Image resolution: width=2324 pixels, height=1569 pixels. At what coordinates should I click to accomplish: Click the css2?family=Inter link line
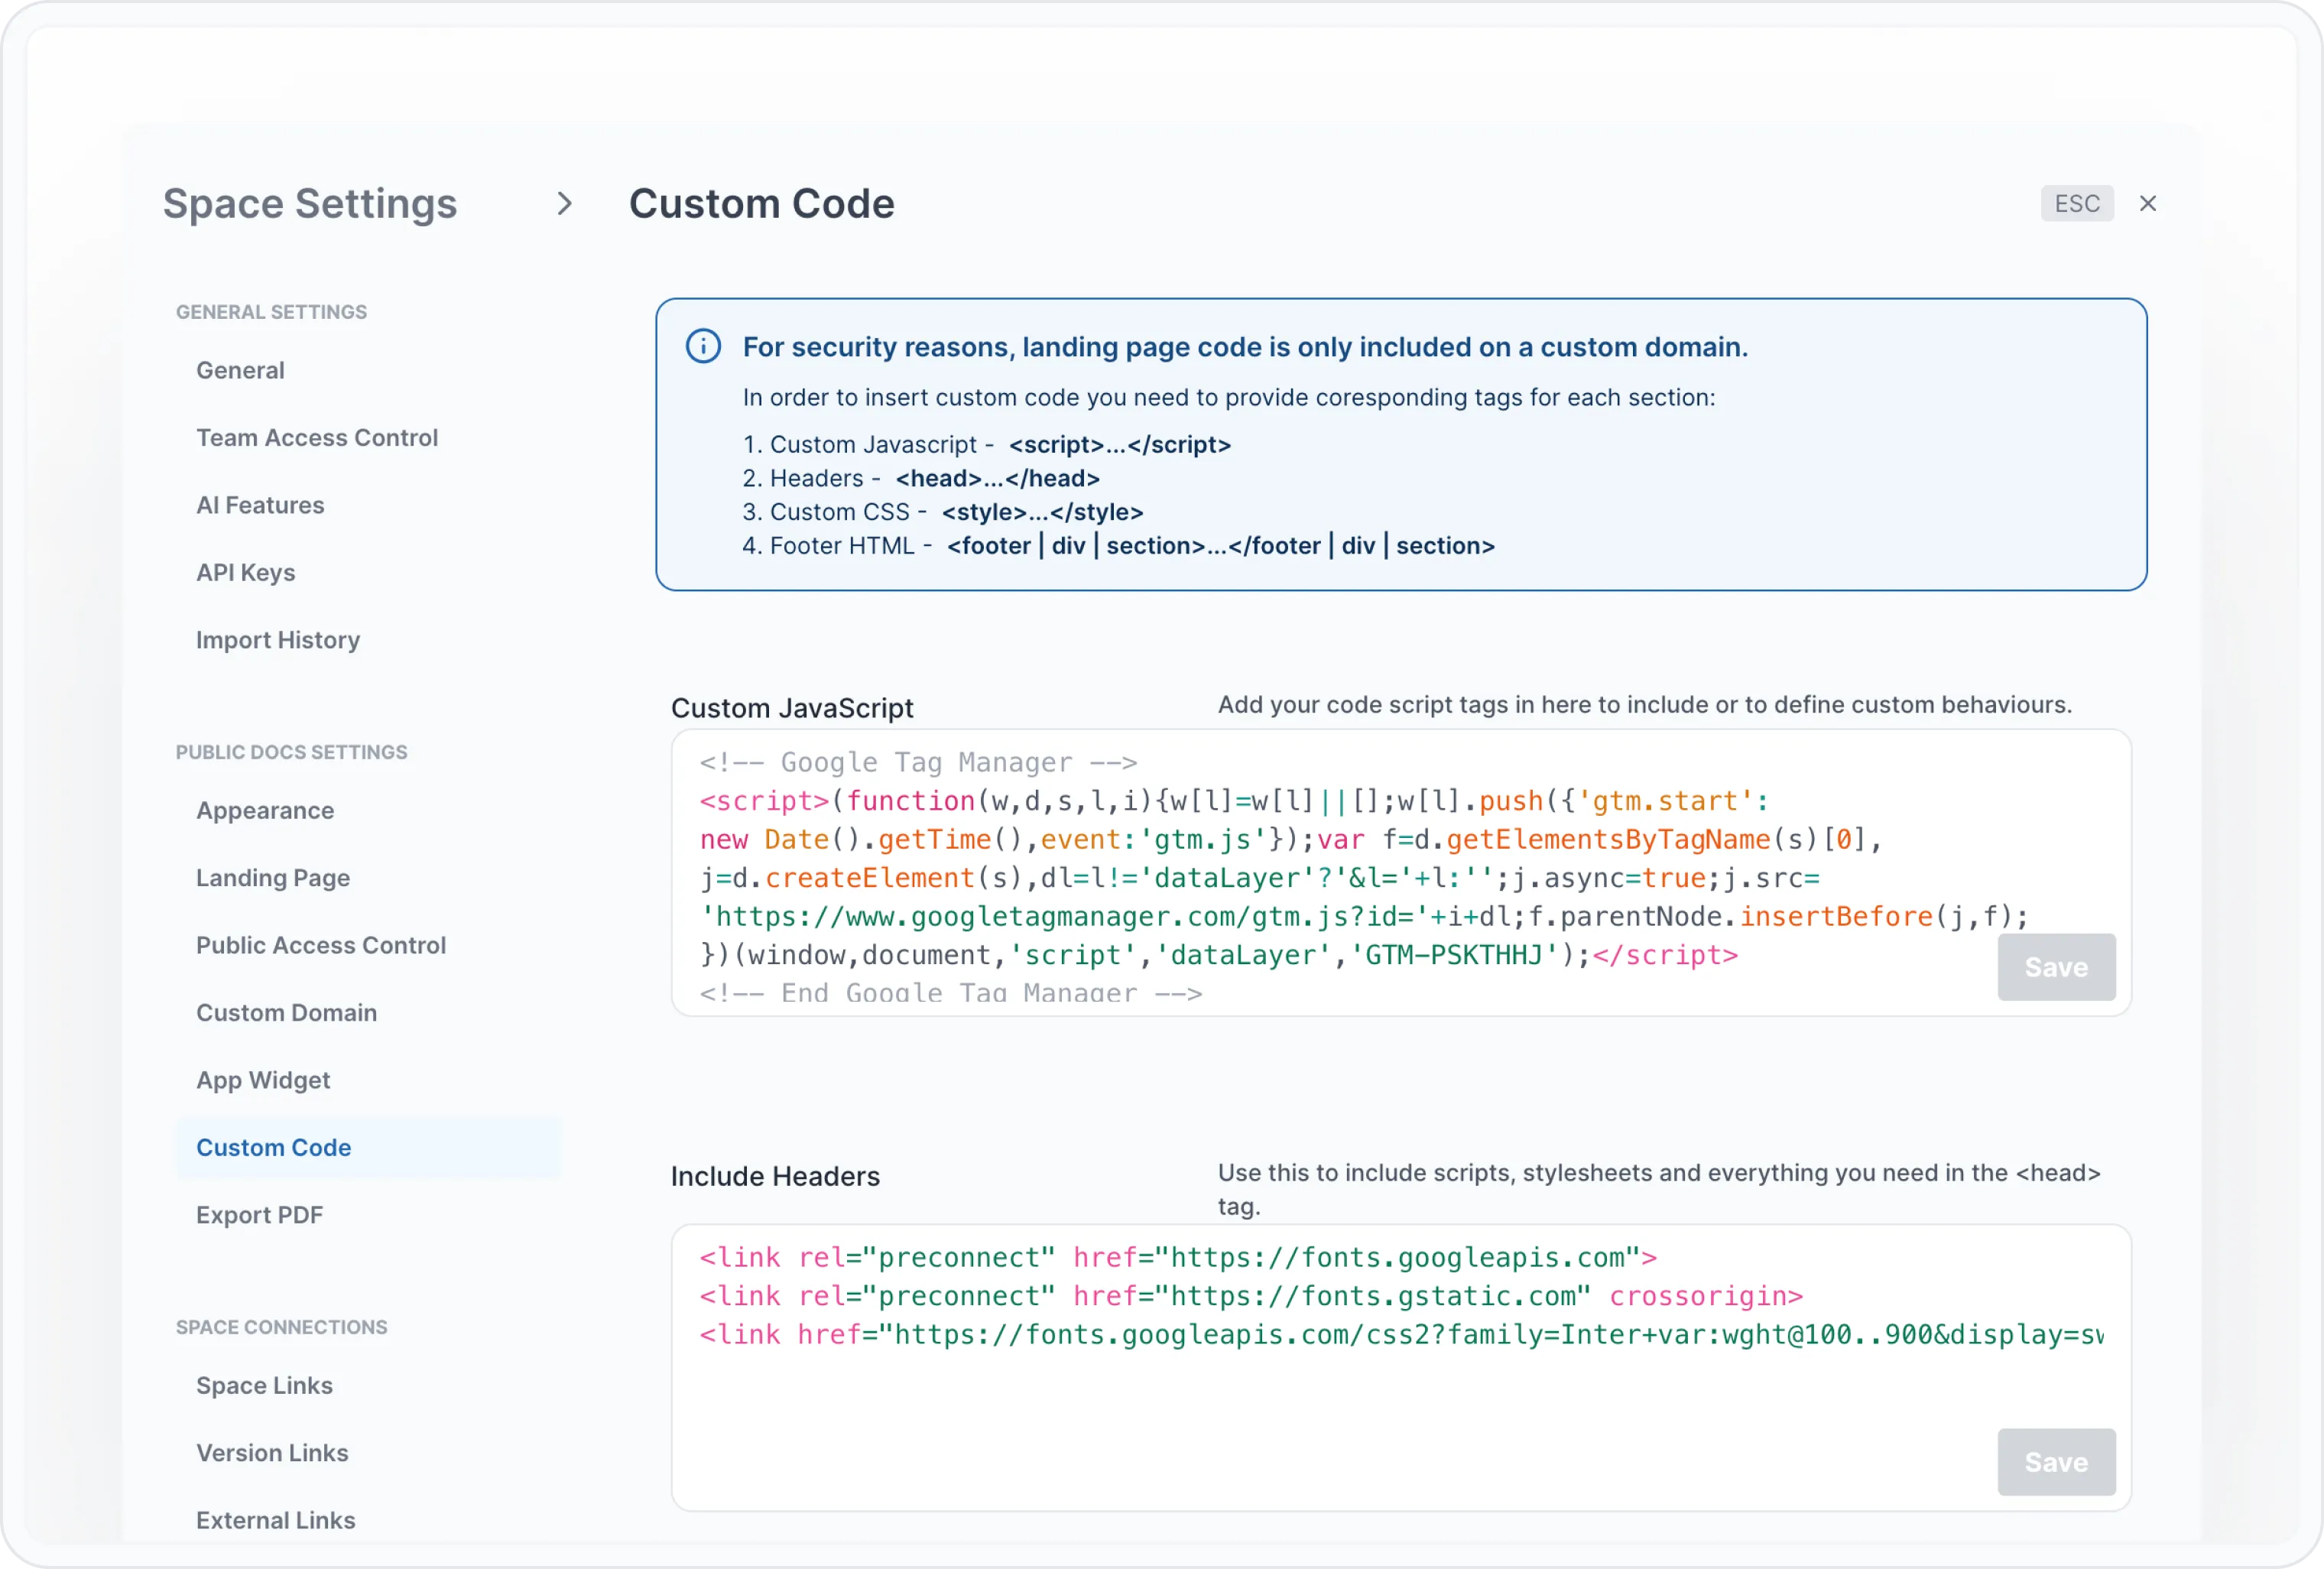(1401, 1335)
